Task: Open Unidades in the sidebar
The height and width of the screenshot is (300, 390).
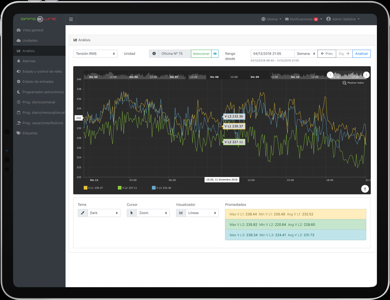Action: coord(39,40)
